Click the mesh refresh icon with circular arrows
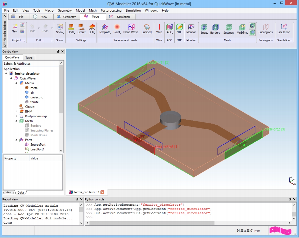 (252, 26)
